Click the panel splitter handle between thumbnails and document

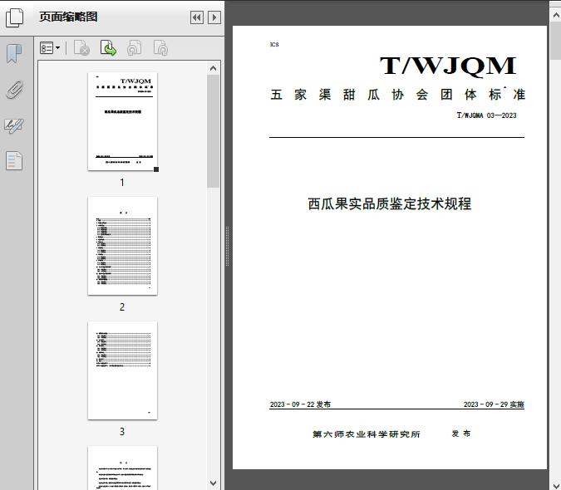[227, 246]
